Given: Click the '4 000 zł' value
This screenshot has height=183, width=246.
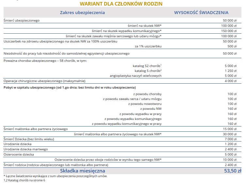Looking at the screenshot, I should click(230, 81).
